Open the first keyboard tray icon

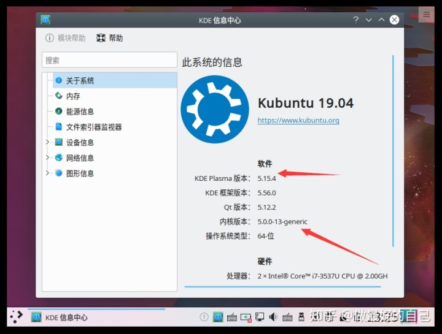tap(231, 317)
